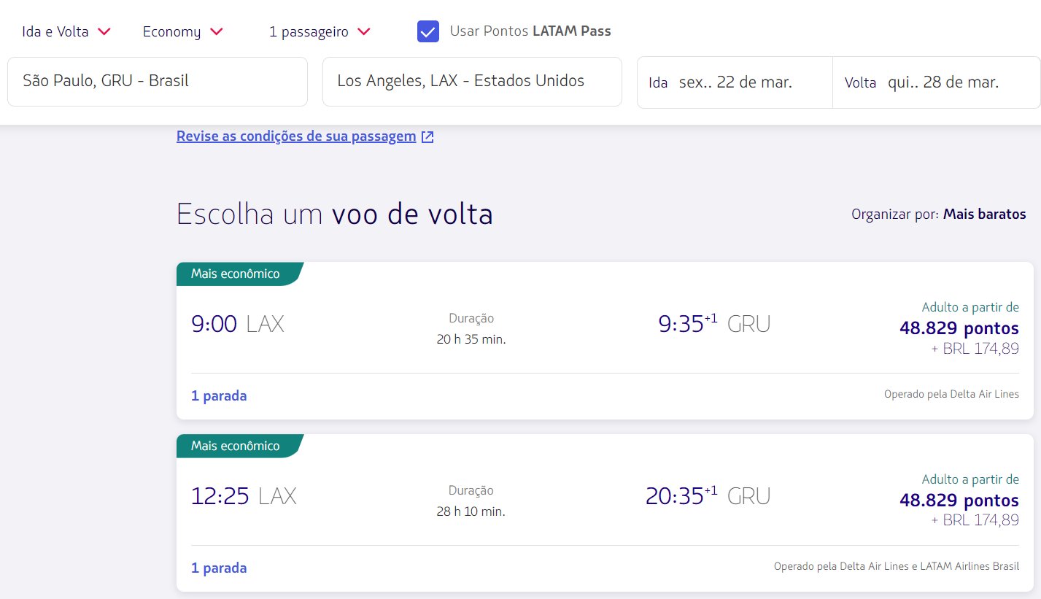Open Revise as condições de sua passagem link
The image size is (1041, 599).
[296, 136]
